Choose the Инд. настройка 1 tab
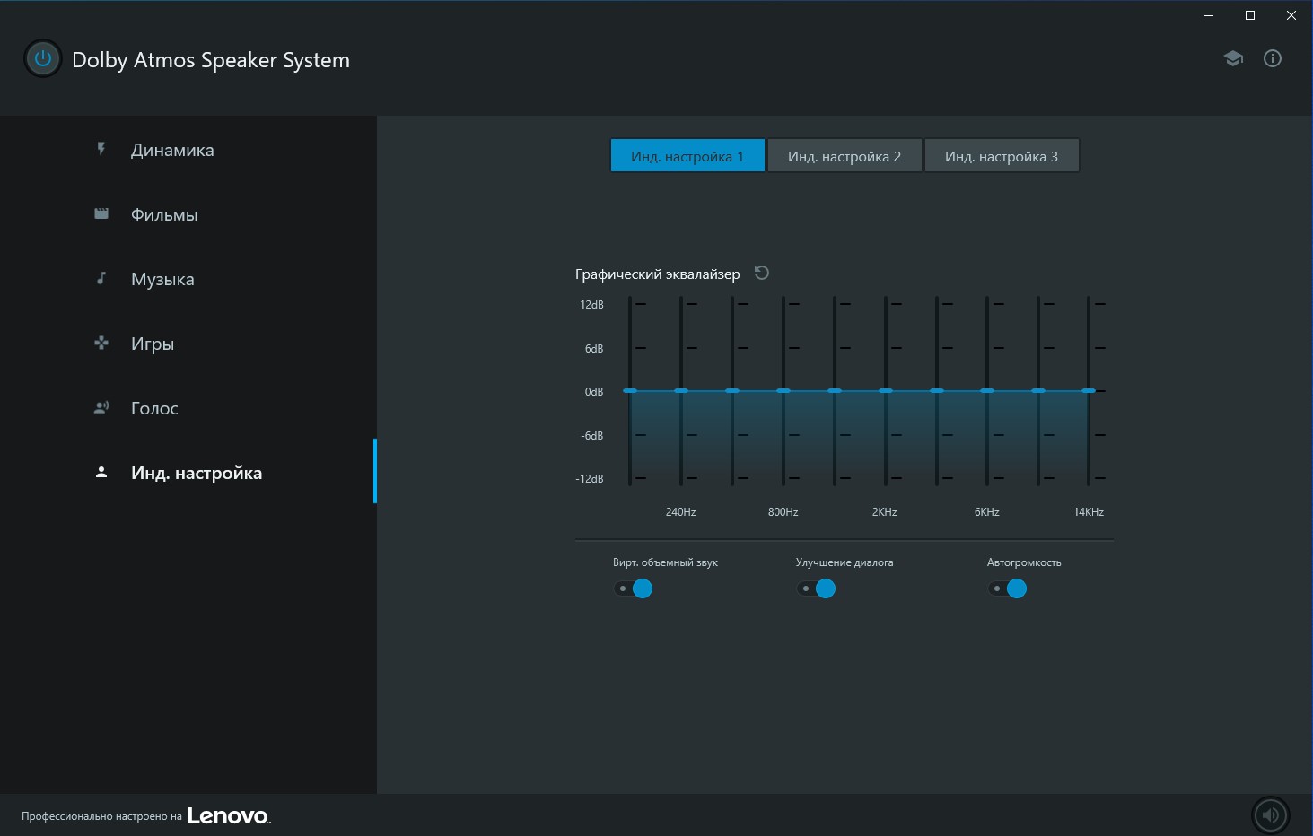1313x836 pixels. [687, 156]
